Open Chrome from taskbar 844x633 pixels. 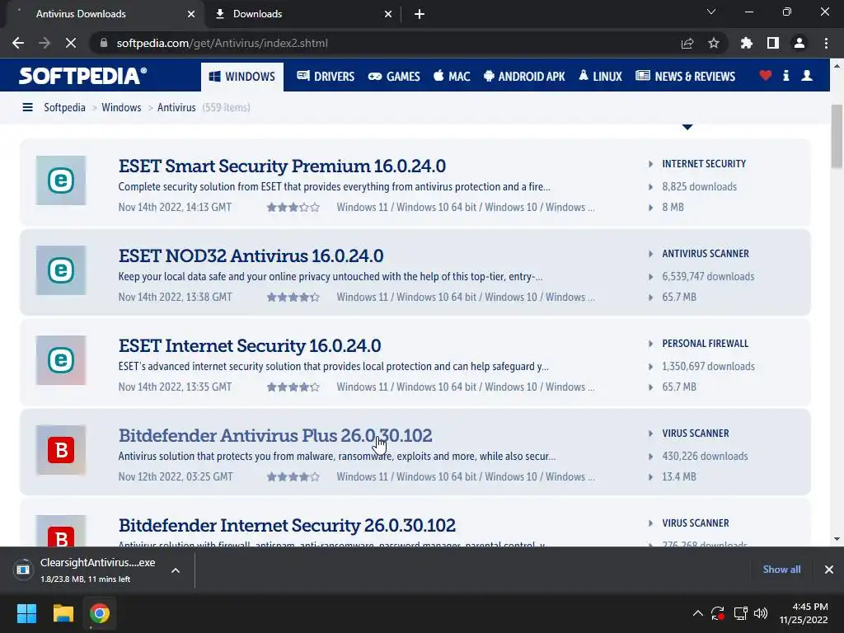click(100, 613)
